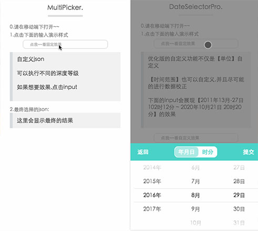Tap the 返回 button in picker header
This screenshot has width=258, height=231.
[x=143, y=152]
